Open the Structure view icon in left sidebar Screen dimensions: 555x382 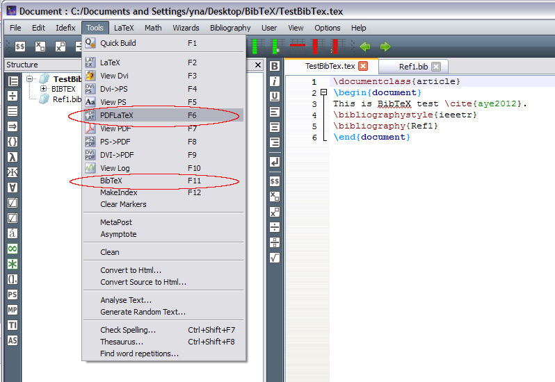[x=13, y=81]
